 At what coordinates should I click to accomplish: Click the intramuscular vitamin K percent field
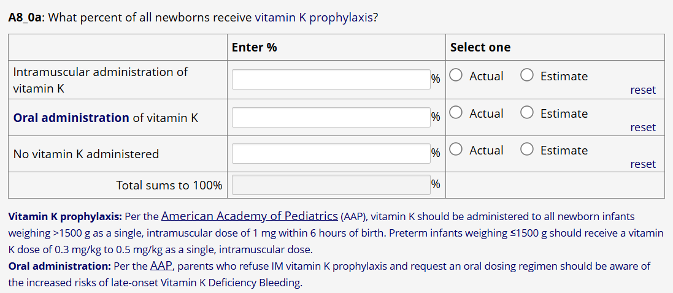point(331,79)
